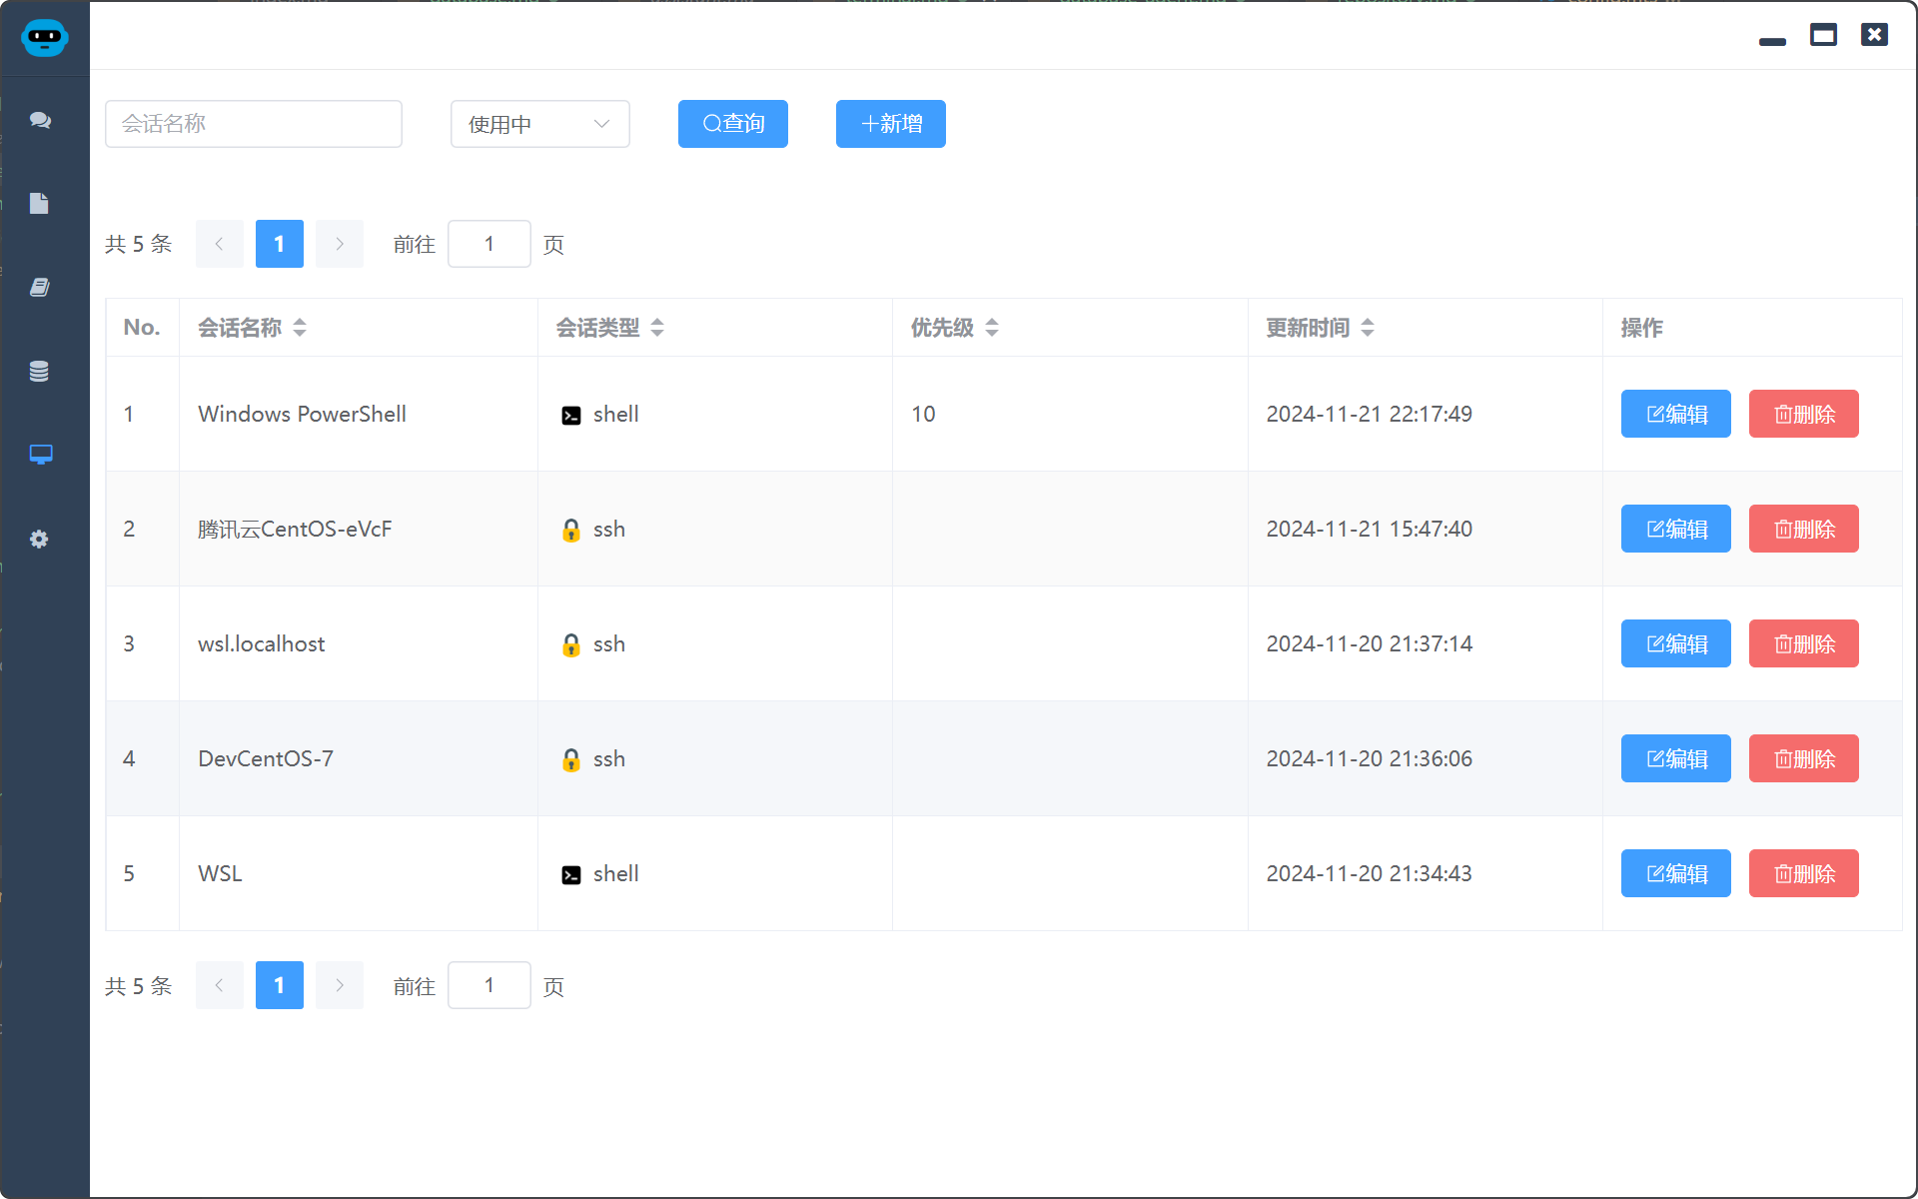
Task: Open the terminal monitor sidebar icon
Action: tap(41, 455)
